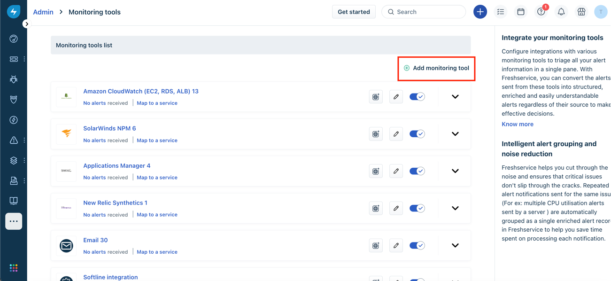Click Map to a service for SolarWinds

pos(157,140)
